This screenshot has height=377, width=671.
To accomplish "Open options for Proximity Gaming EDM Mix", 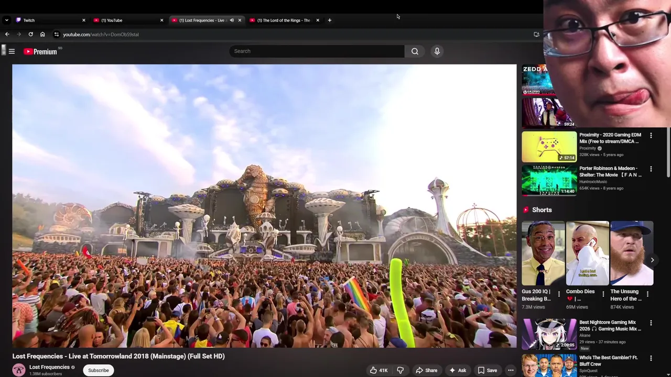I will [x=651, y=136].
